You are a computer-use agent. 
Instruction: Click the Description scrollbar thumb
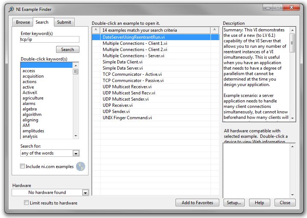(292, 43)
